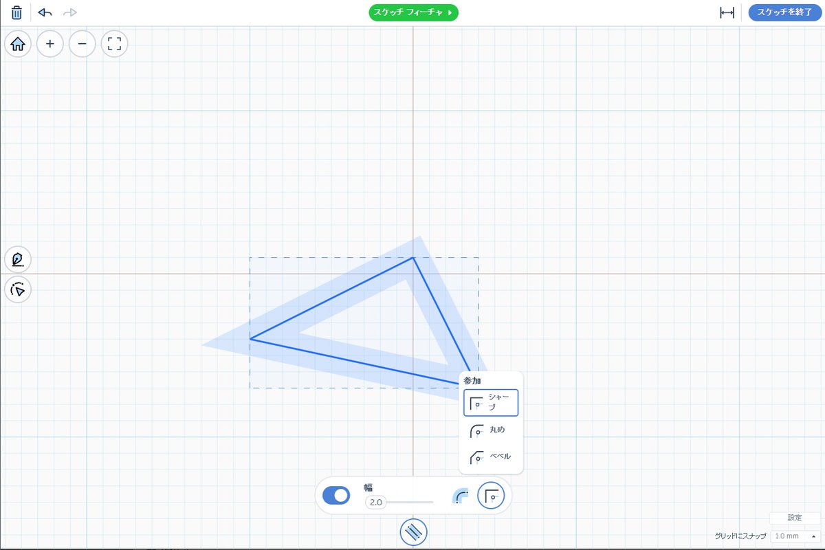Choose シャープ from the 参加 popup menu
Viewport: 825px width, 550px height.
[x=490, y=403]
